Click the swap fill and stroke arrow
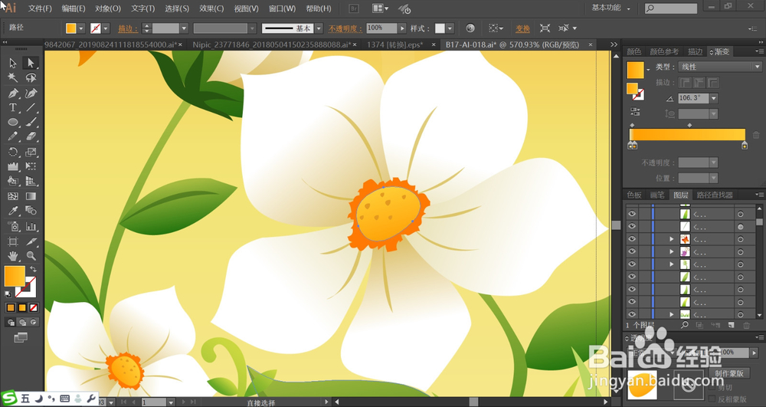 point(33,269)
